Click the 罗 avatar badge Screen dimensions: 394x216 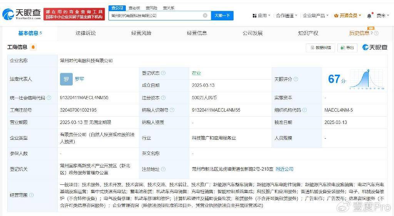pyautogui.click(x=66, y=79)
